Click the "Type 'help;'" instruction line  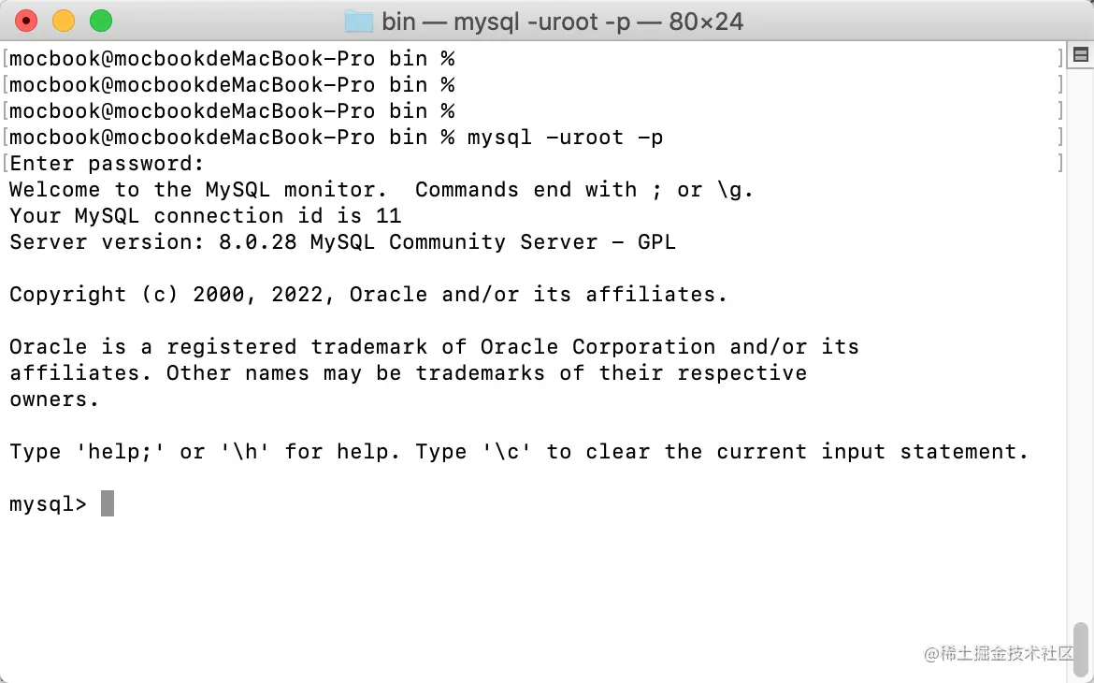[518, 452]
